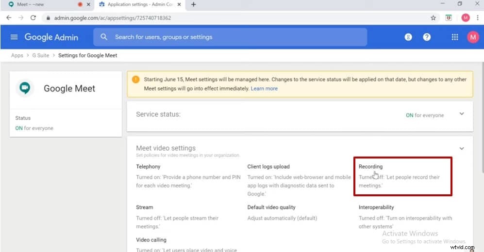
Task: Click the browser forward arrow
Action: [21, 18]
